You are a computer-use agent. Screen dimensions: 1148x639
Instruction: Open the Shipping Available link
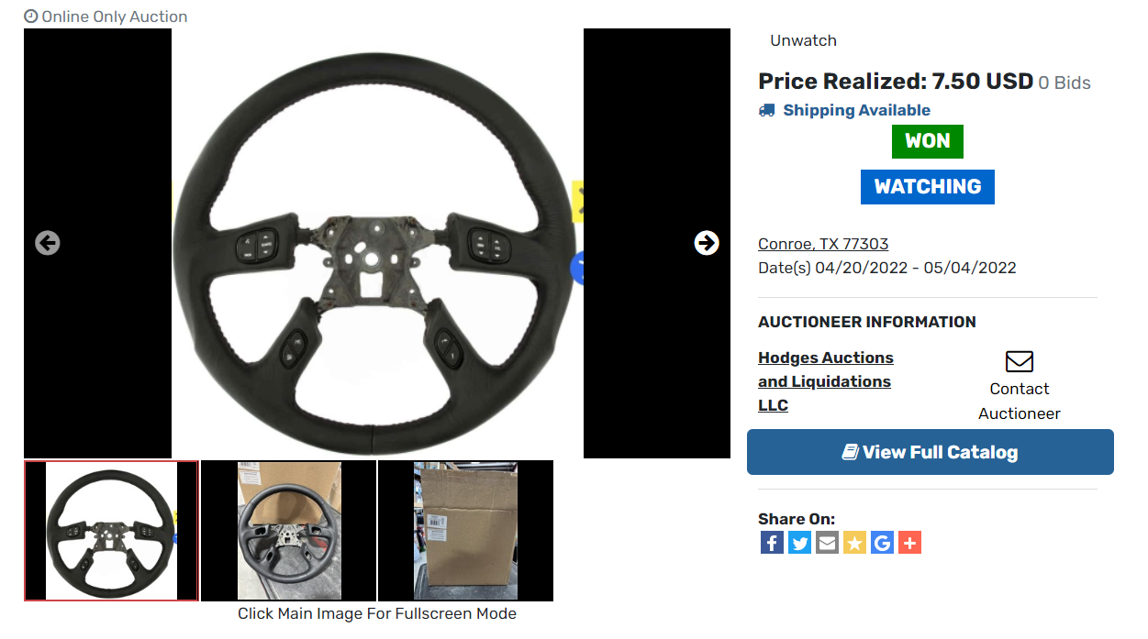856,110
